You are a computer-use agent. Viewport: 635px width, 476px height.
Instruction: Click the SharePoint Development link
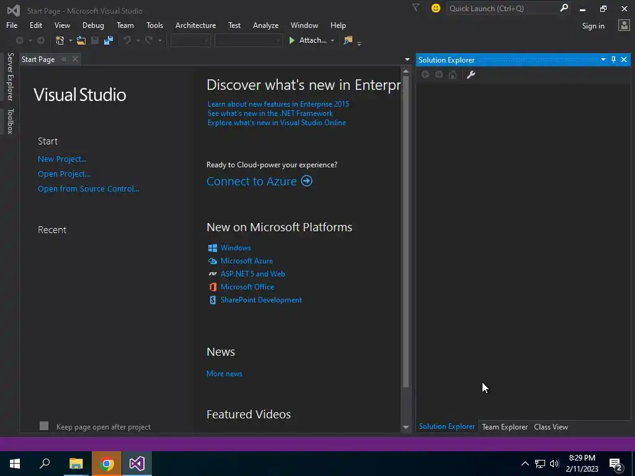pos(261,300)
